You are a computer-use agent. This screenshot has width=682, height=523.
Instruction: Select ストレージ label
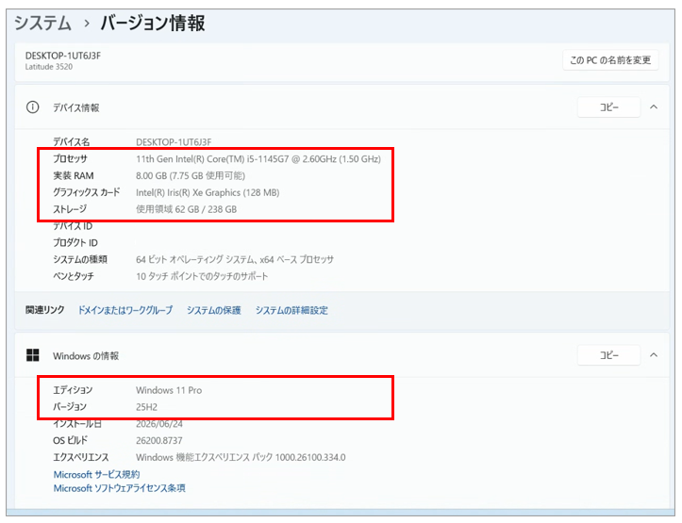(70, 209)
